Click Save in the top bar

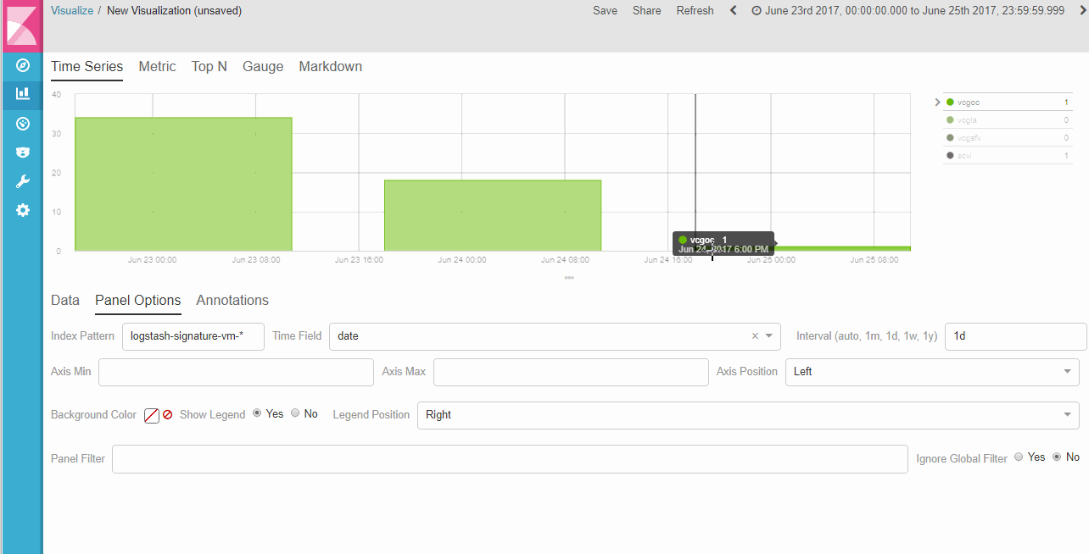pos(605,10)
